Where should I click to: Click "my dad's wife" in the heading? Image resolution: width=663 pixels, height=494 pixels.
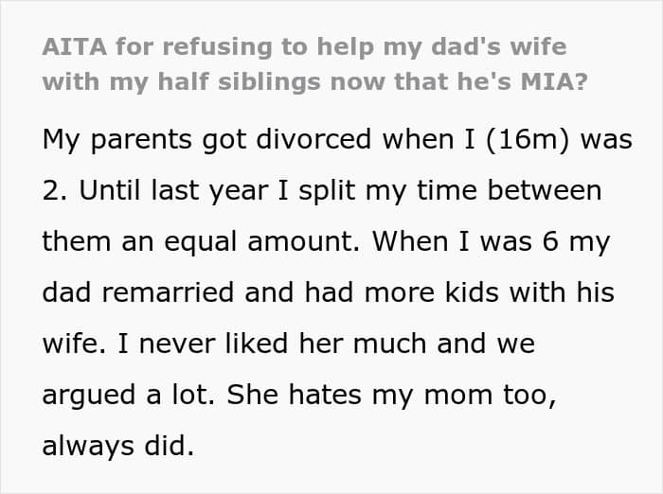[x=475, y=47]
